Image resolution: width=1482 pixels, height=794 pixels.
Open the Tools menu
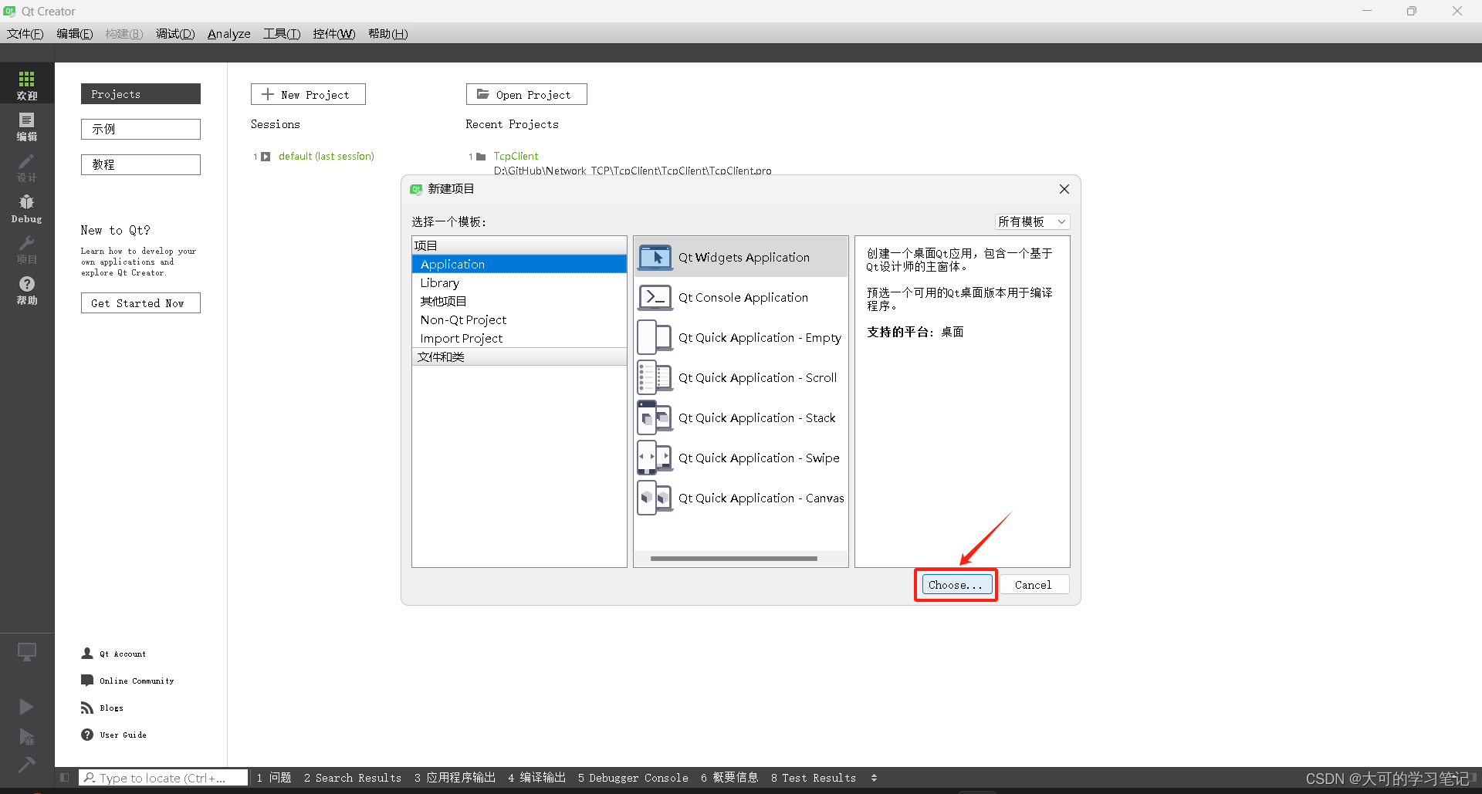click(x=282, y=34)
